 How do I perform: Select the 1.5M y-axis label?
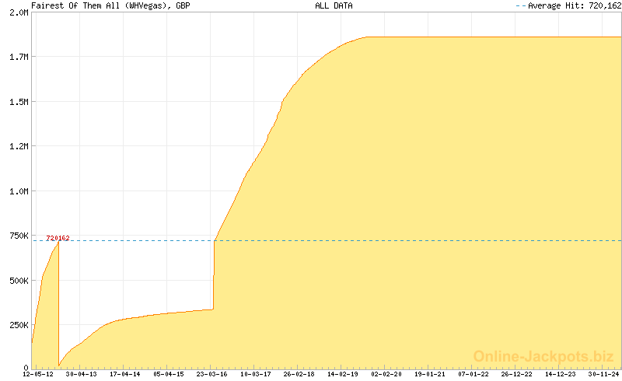tap(19, 102)
